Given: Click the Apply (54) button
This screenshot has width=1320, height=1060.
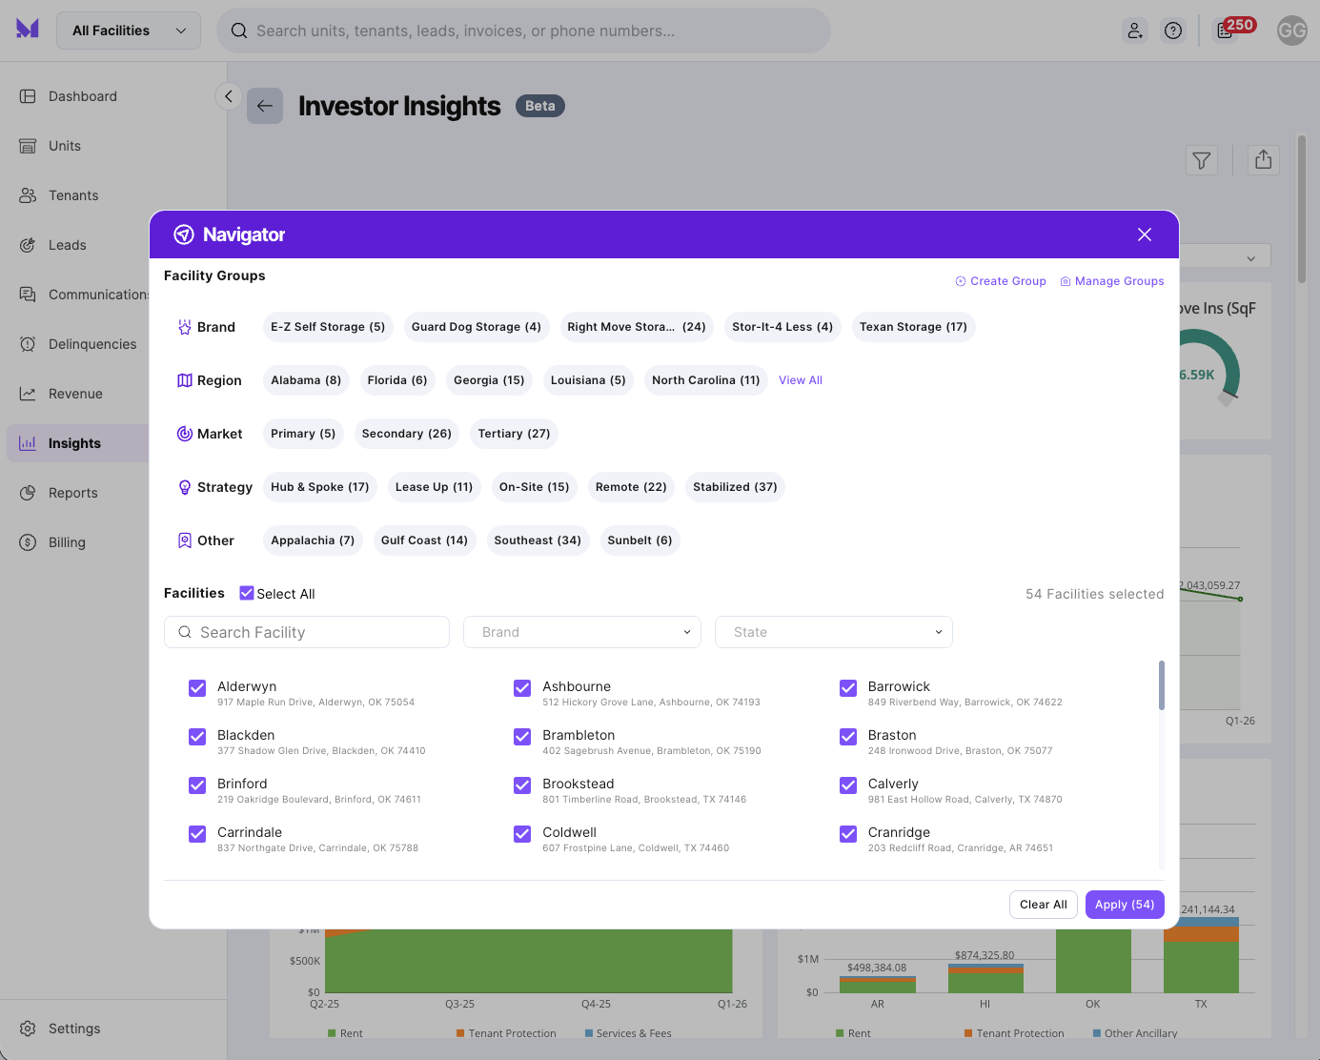Looking at the screenshot, I should click(1124, 905).
